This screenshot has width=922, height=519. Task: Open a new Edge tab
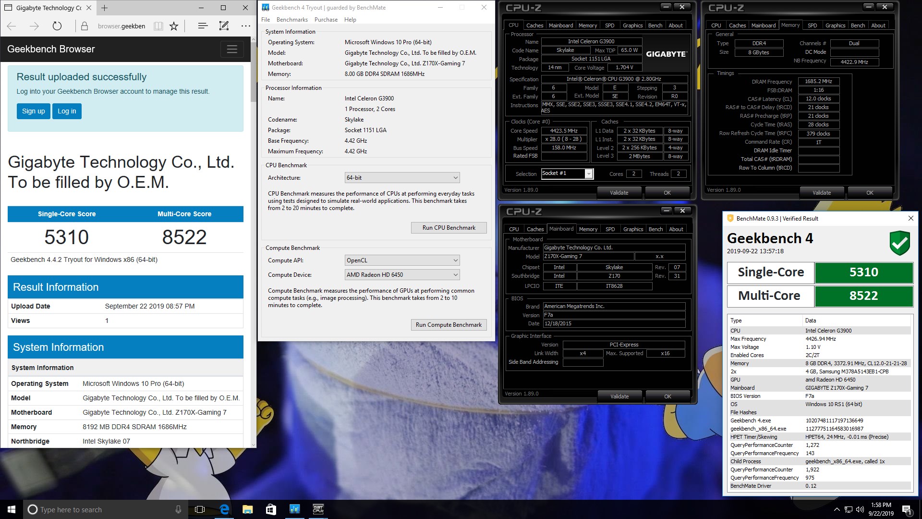coord(105,8)
